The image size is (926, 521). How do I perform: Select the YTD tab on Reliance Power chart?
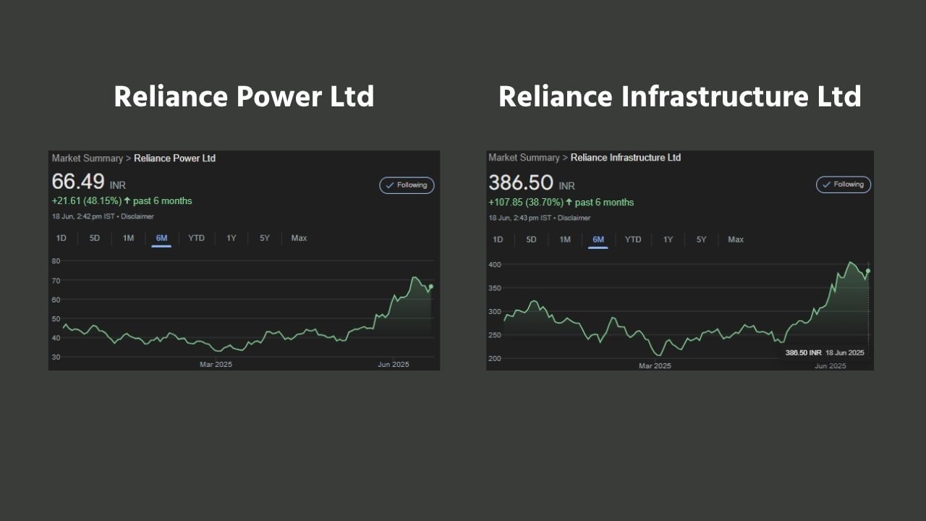[x=196, y=238]
